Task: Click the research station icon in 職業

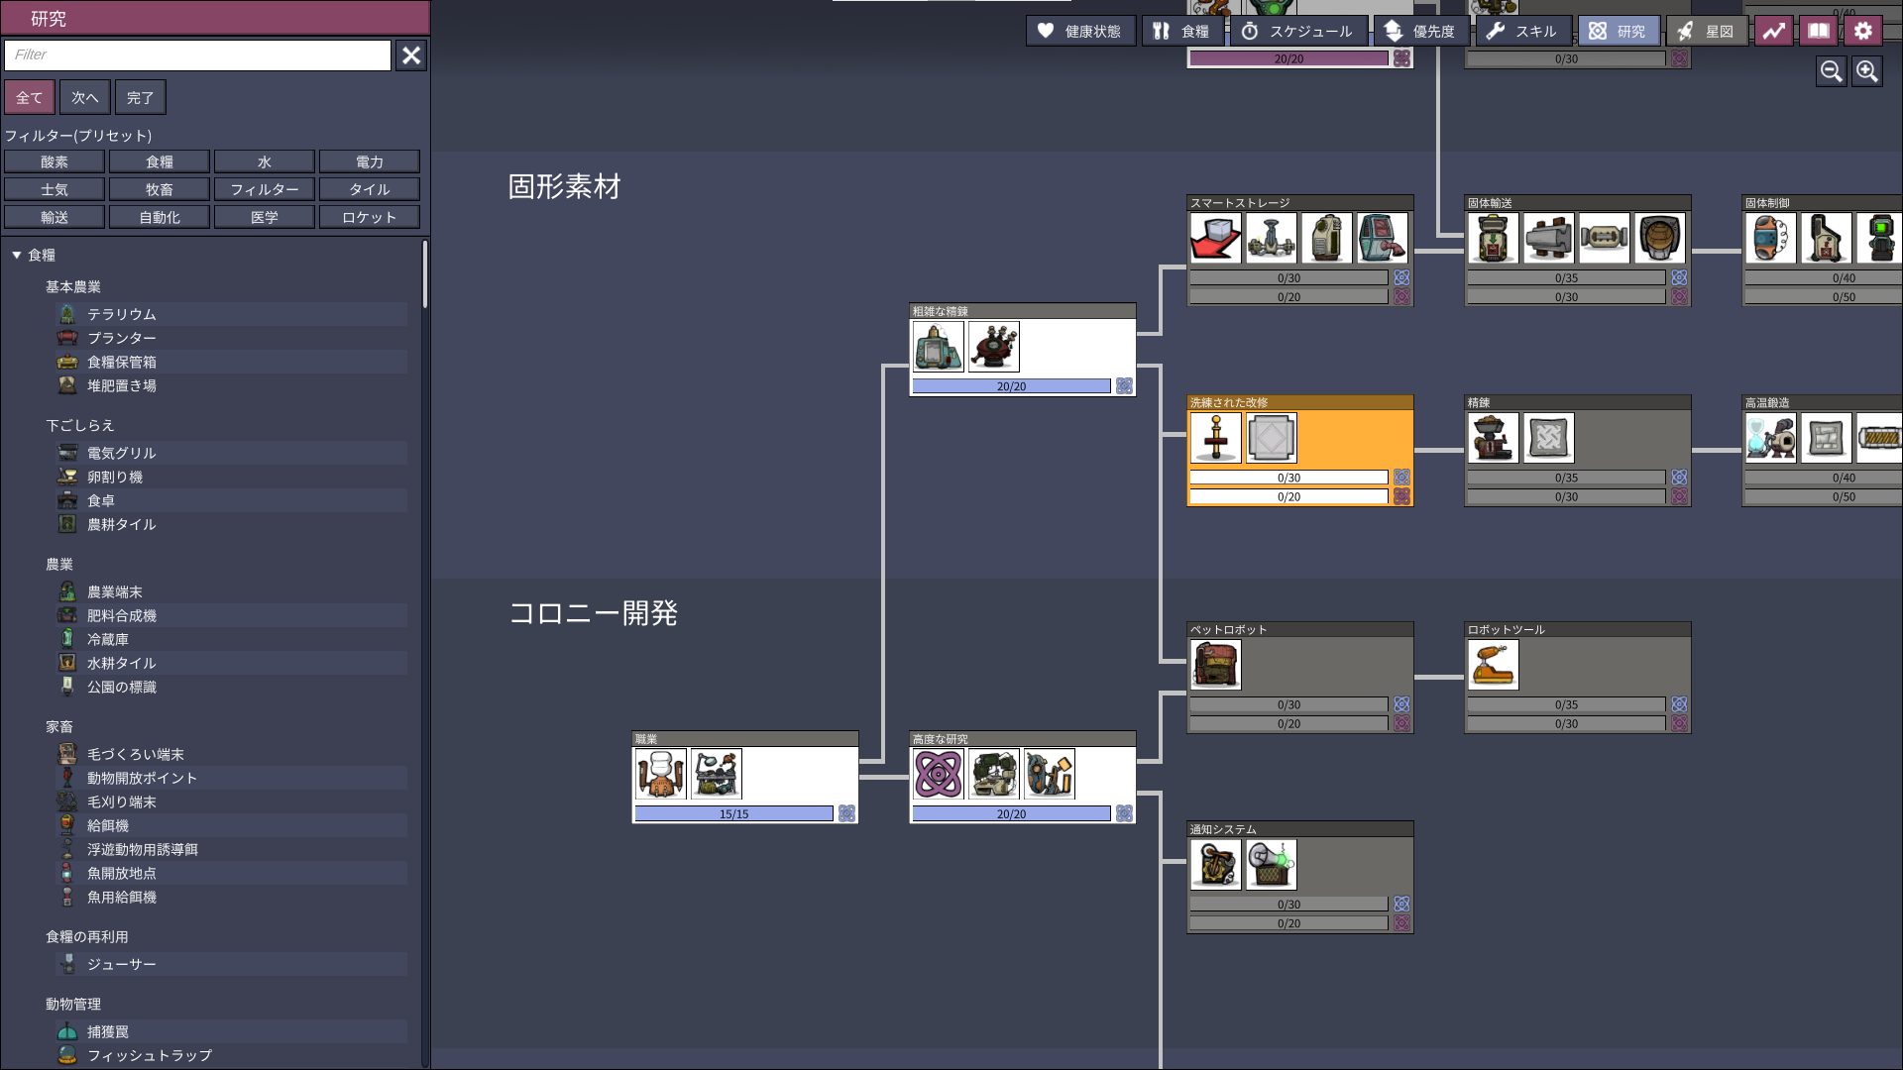Action: pos(661,774)
